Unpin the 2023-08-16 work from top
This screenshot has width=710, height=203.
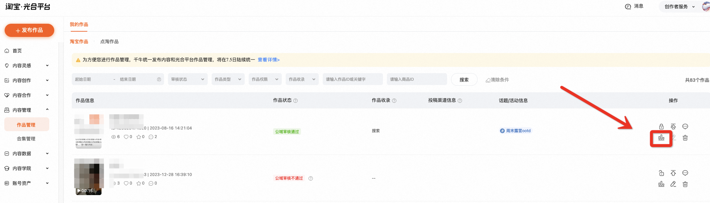click(673, 127)
